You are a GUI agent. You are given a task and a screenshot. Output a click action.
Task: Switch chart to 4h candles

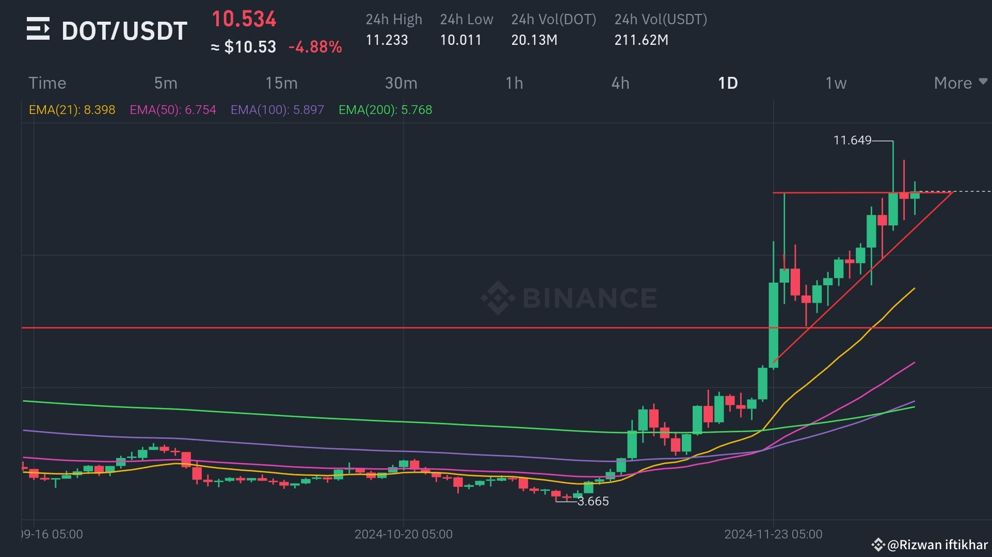[x=620, y=83]
